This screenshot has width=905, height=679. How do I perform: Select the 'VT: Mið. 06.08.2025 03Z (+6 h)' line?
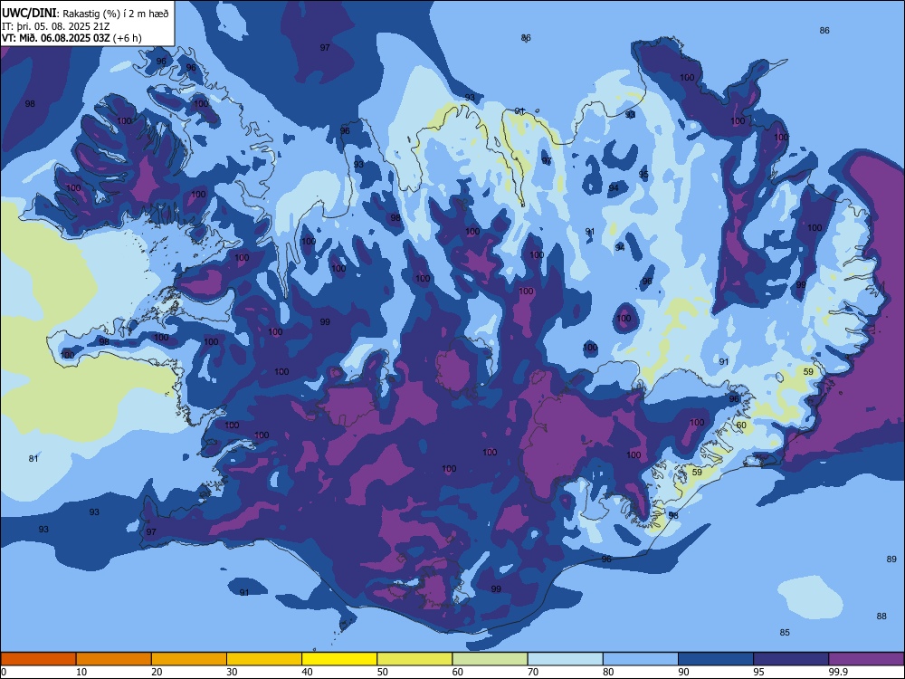pyautogui.click(x=71, y=38)
